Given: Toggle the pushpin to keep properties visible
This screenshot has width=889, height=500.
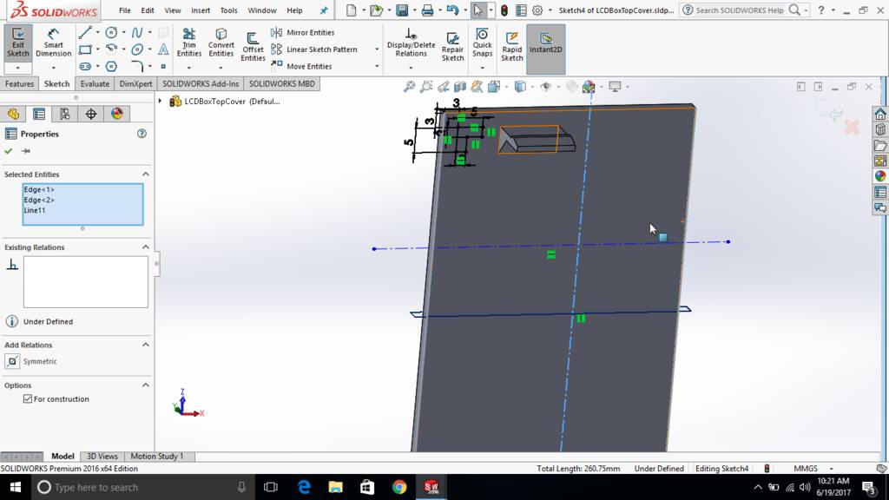Looking at the screenshot, I should coord(26,151).
